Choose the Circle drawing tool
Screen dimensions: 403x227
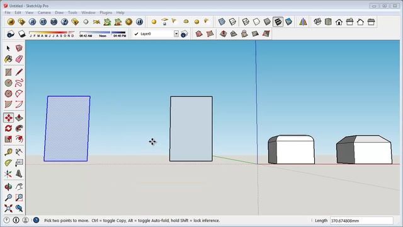8,83
